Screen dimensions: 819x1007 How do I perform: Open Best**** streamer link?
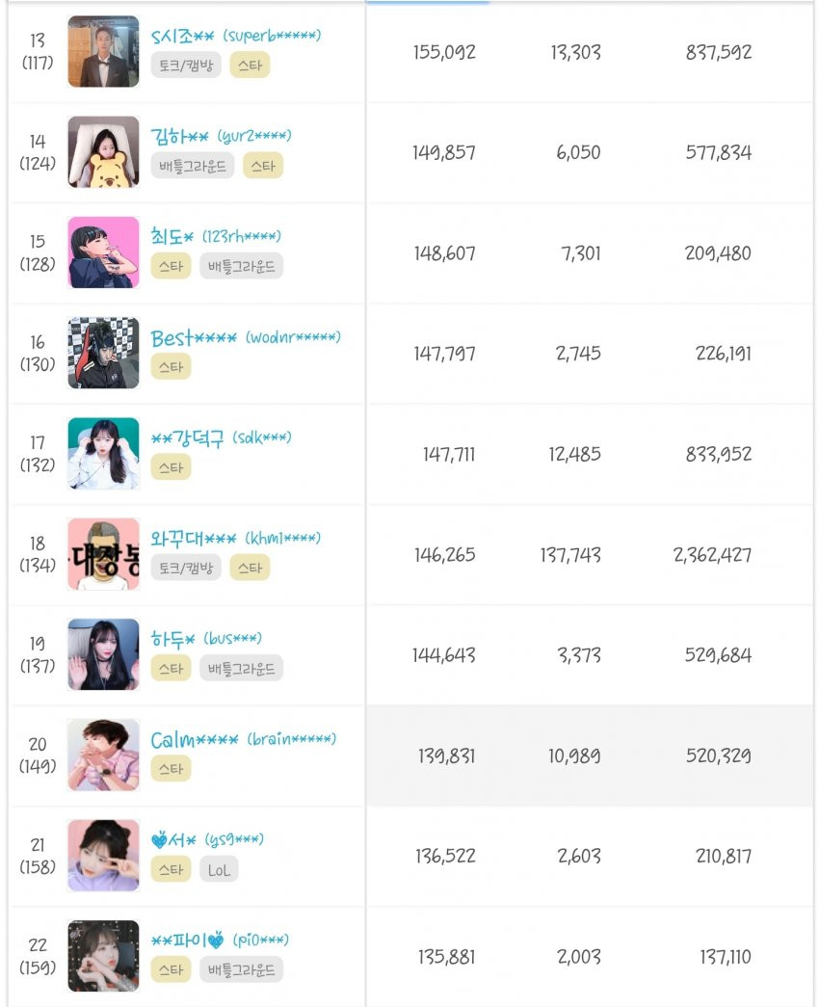coord(246,338)
